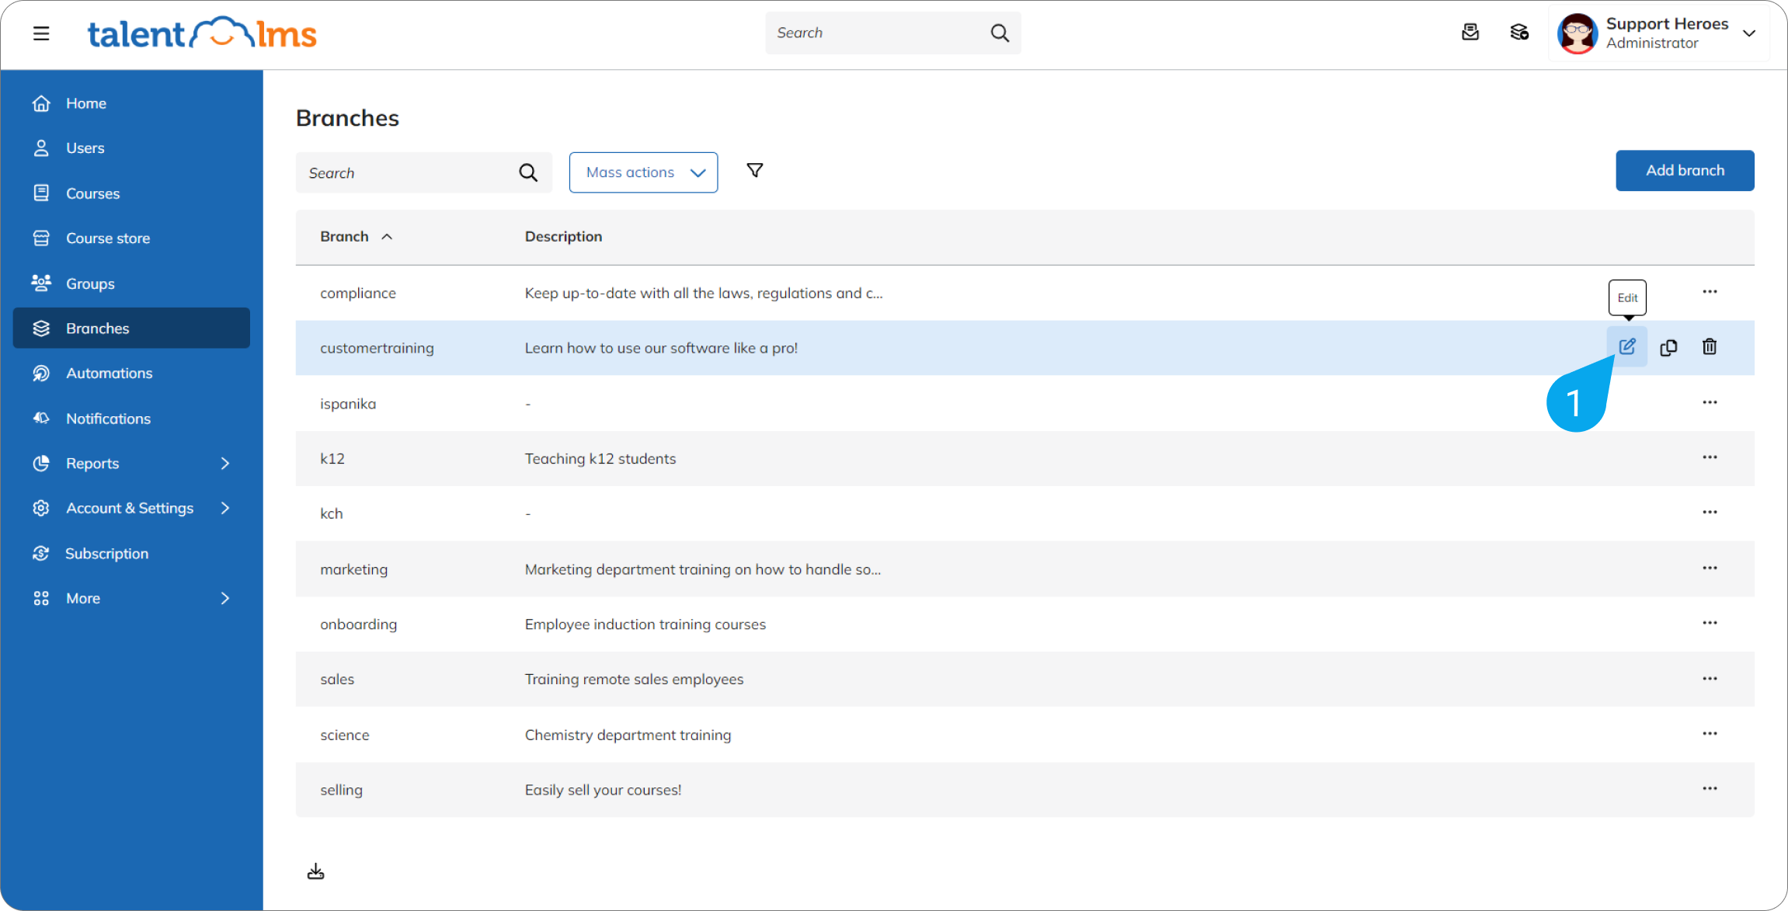Open the Mass actions dropdown

[x=643, y=172]
